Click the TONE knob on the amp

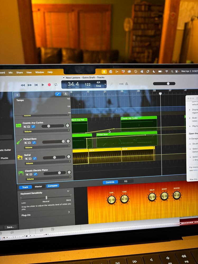(124, 199)
